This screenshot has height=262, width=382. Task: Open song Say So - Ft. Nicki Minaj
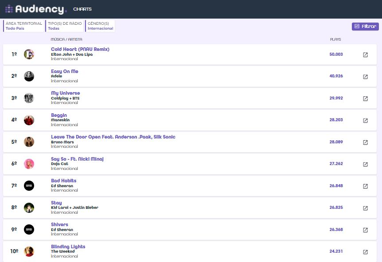[x=77, y=159]
